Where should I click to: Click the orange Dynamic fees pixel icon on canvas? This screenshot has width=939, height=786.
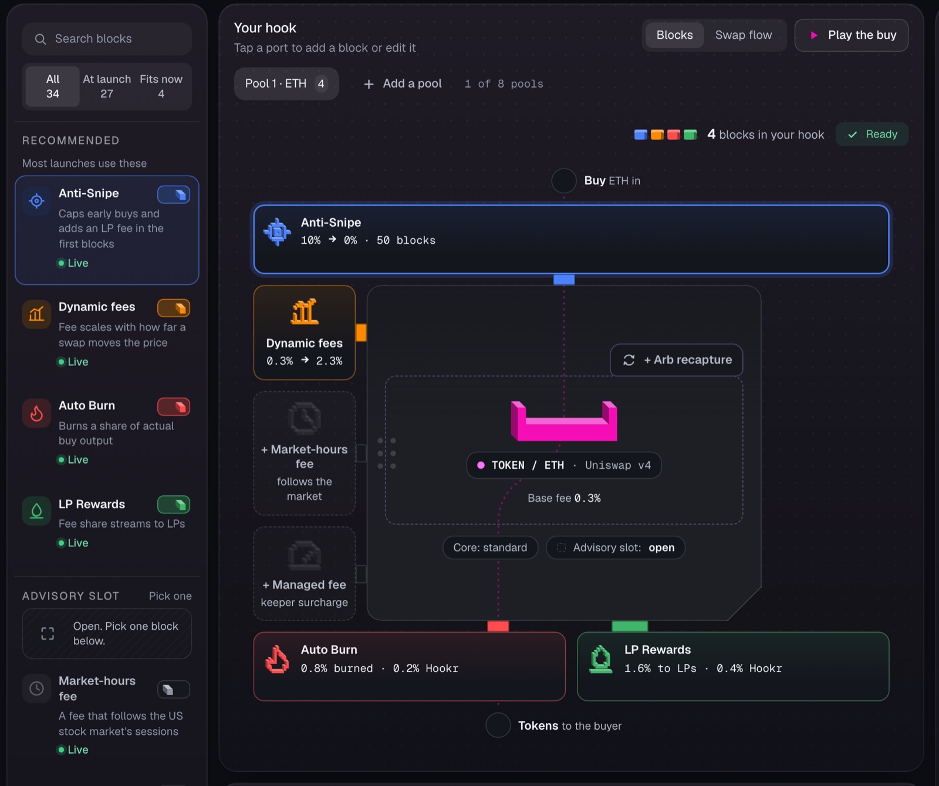(305, 312)
